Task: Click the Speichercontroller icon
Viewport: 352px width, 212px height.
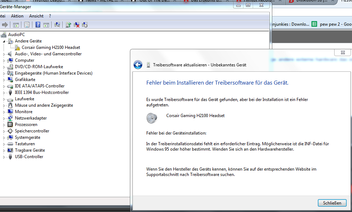Action: click(10, 131)
